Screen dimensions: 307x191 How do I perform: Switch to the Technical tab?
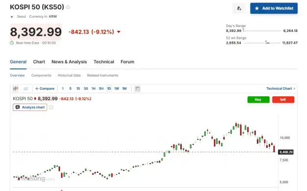pos(104,62)
